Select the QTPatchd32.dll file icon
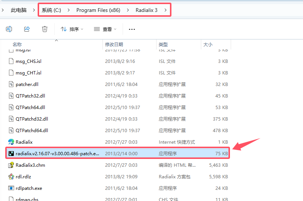Image resolution: width=303 pixels, height=201 pixels. [x=11, y=119]
